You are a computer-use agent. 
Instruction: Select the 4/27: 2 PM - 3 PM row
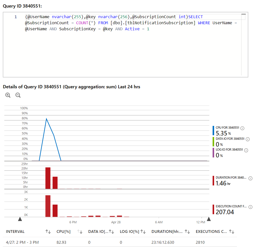click(x=22, y=242)
